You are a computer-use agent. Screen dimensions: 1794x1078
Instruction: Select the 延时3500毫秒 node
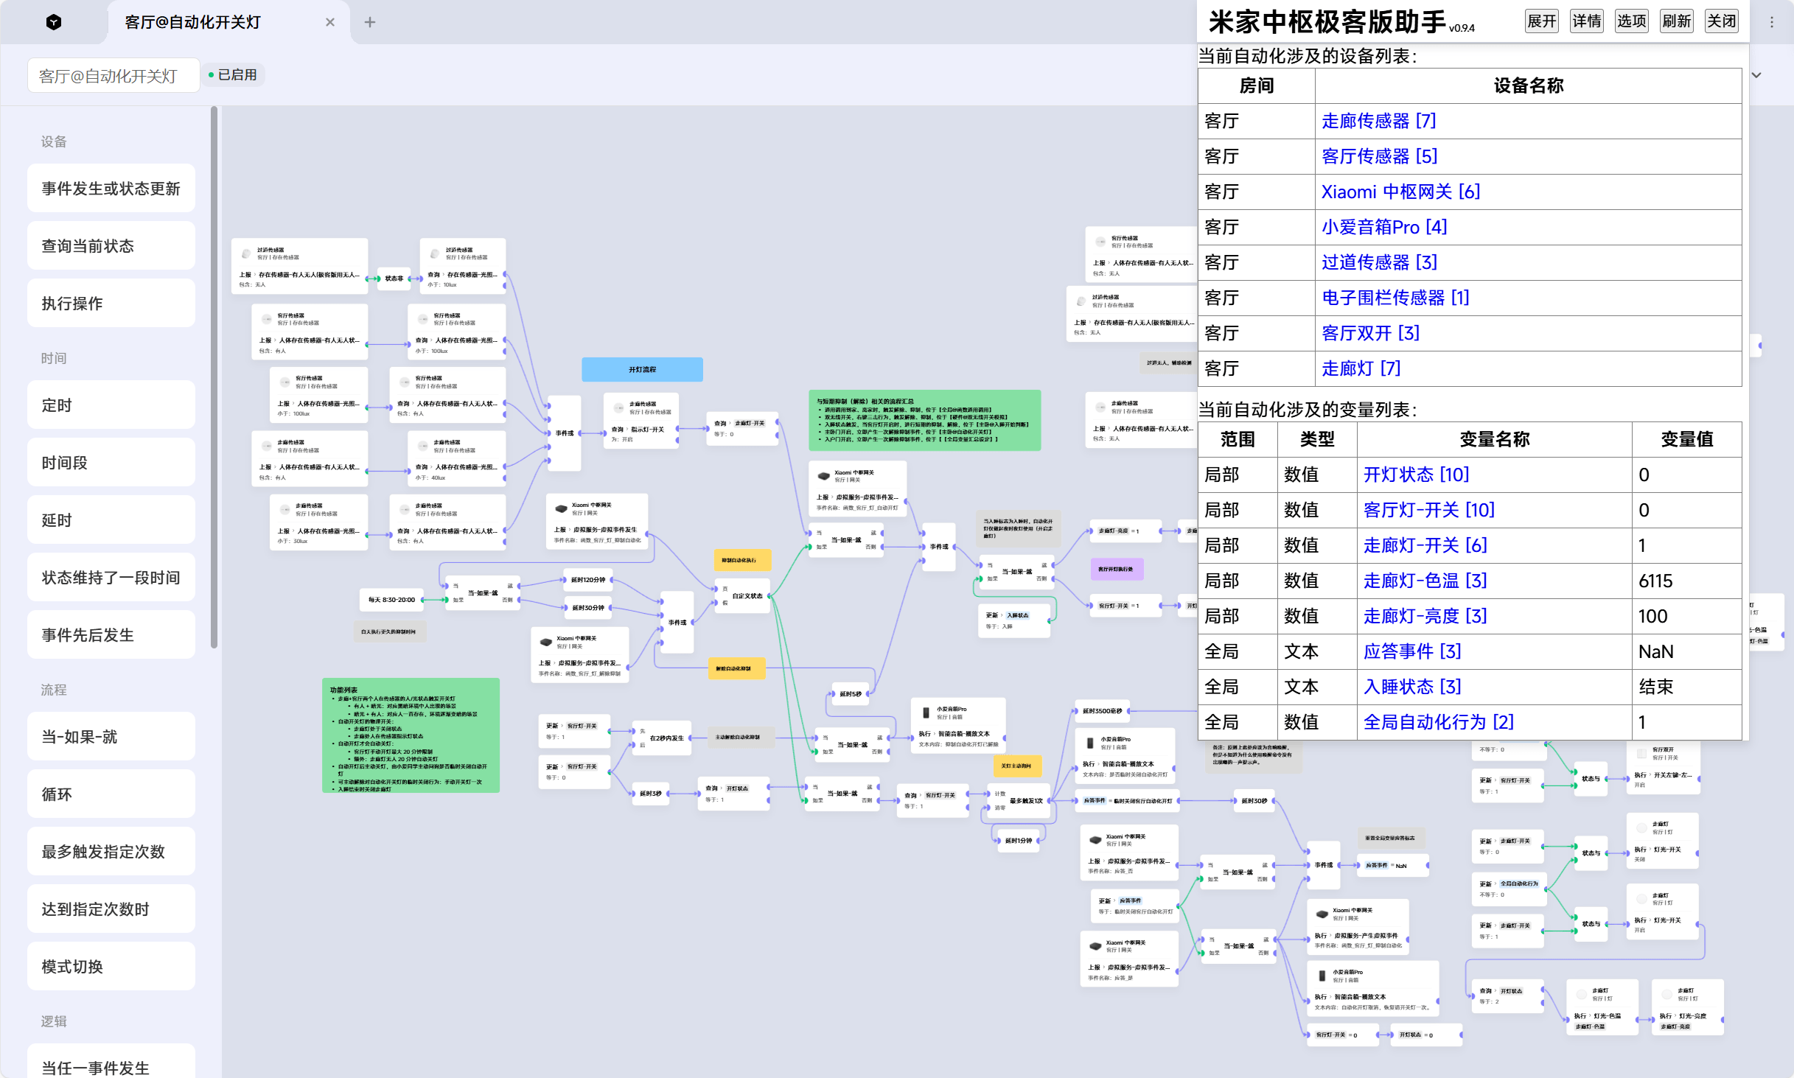[1102, 711]
